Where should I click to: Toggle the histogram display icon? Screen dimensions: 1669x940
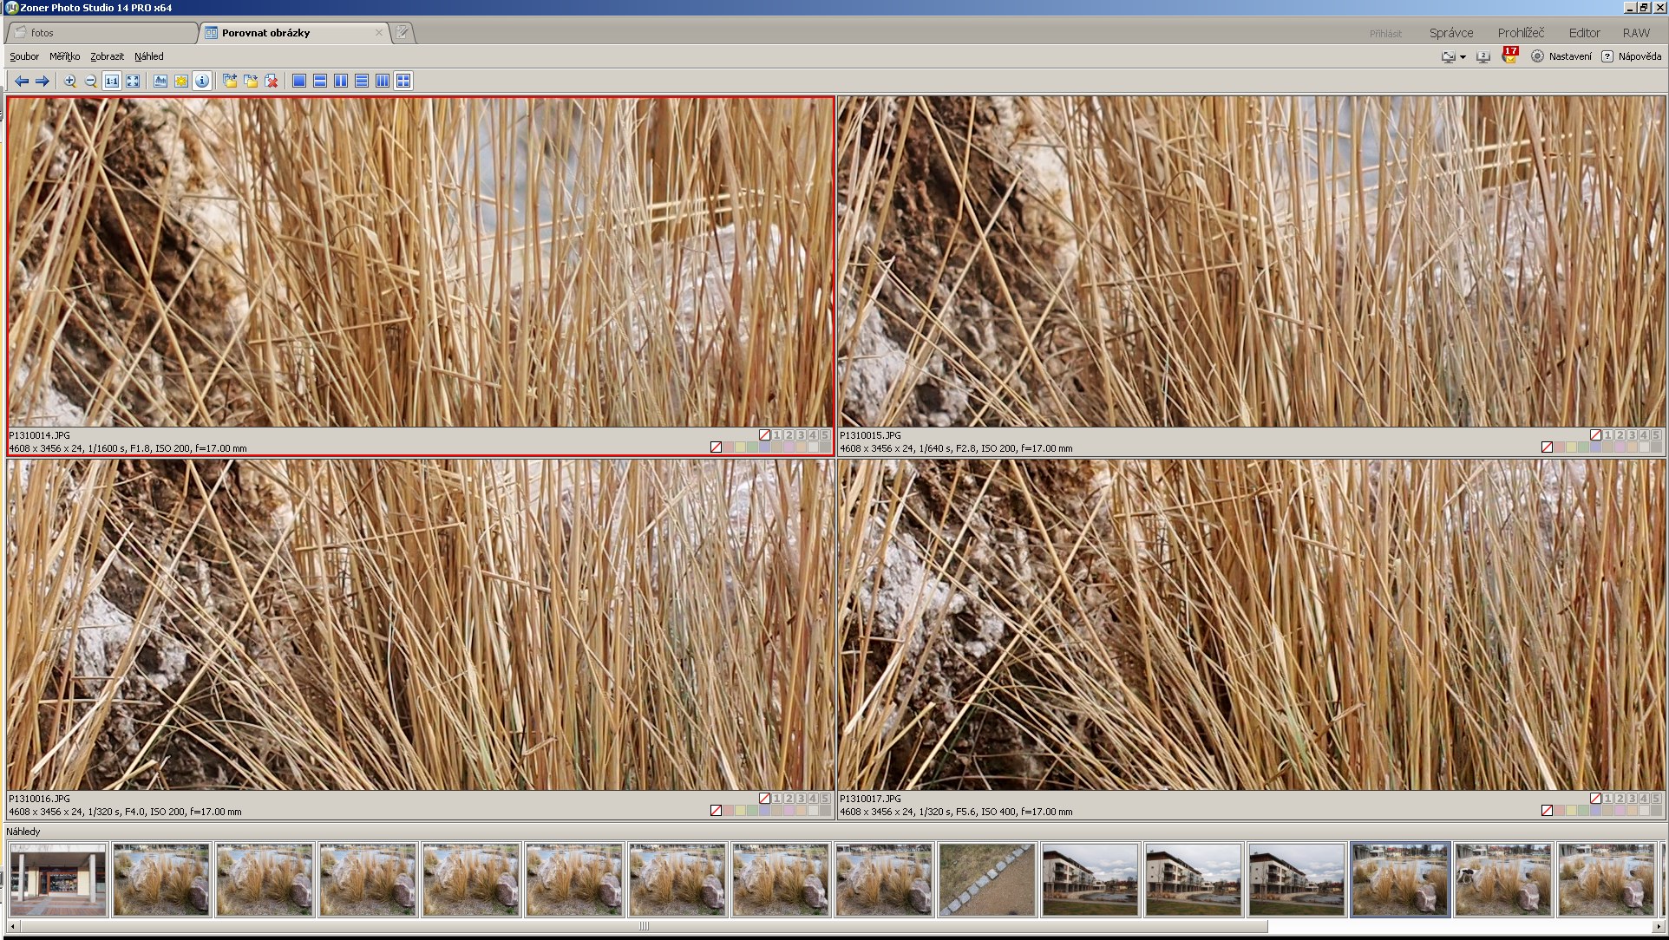point(160,81)
